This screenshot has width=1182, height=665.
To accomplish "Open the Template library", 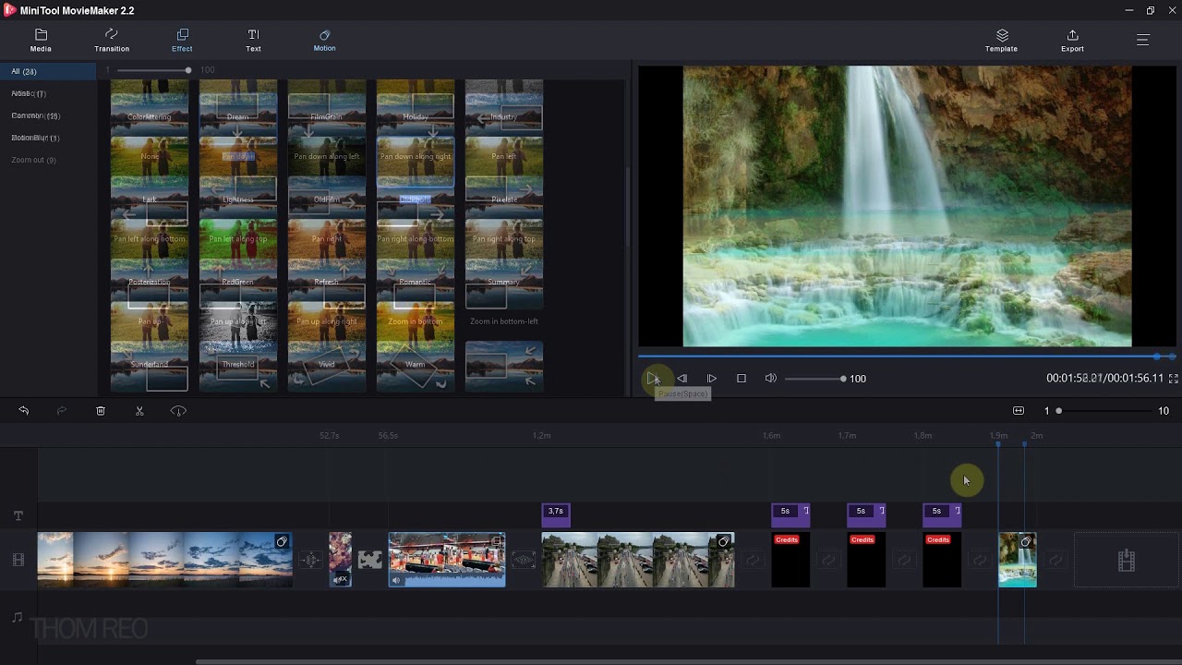I will coord(1001,41).
